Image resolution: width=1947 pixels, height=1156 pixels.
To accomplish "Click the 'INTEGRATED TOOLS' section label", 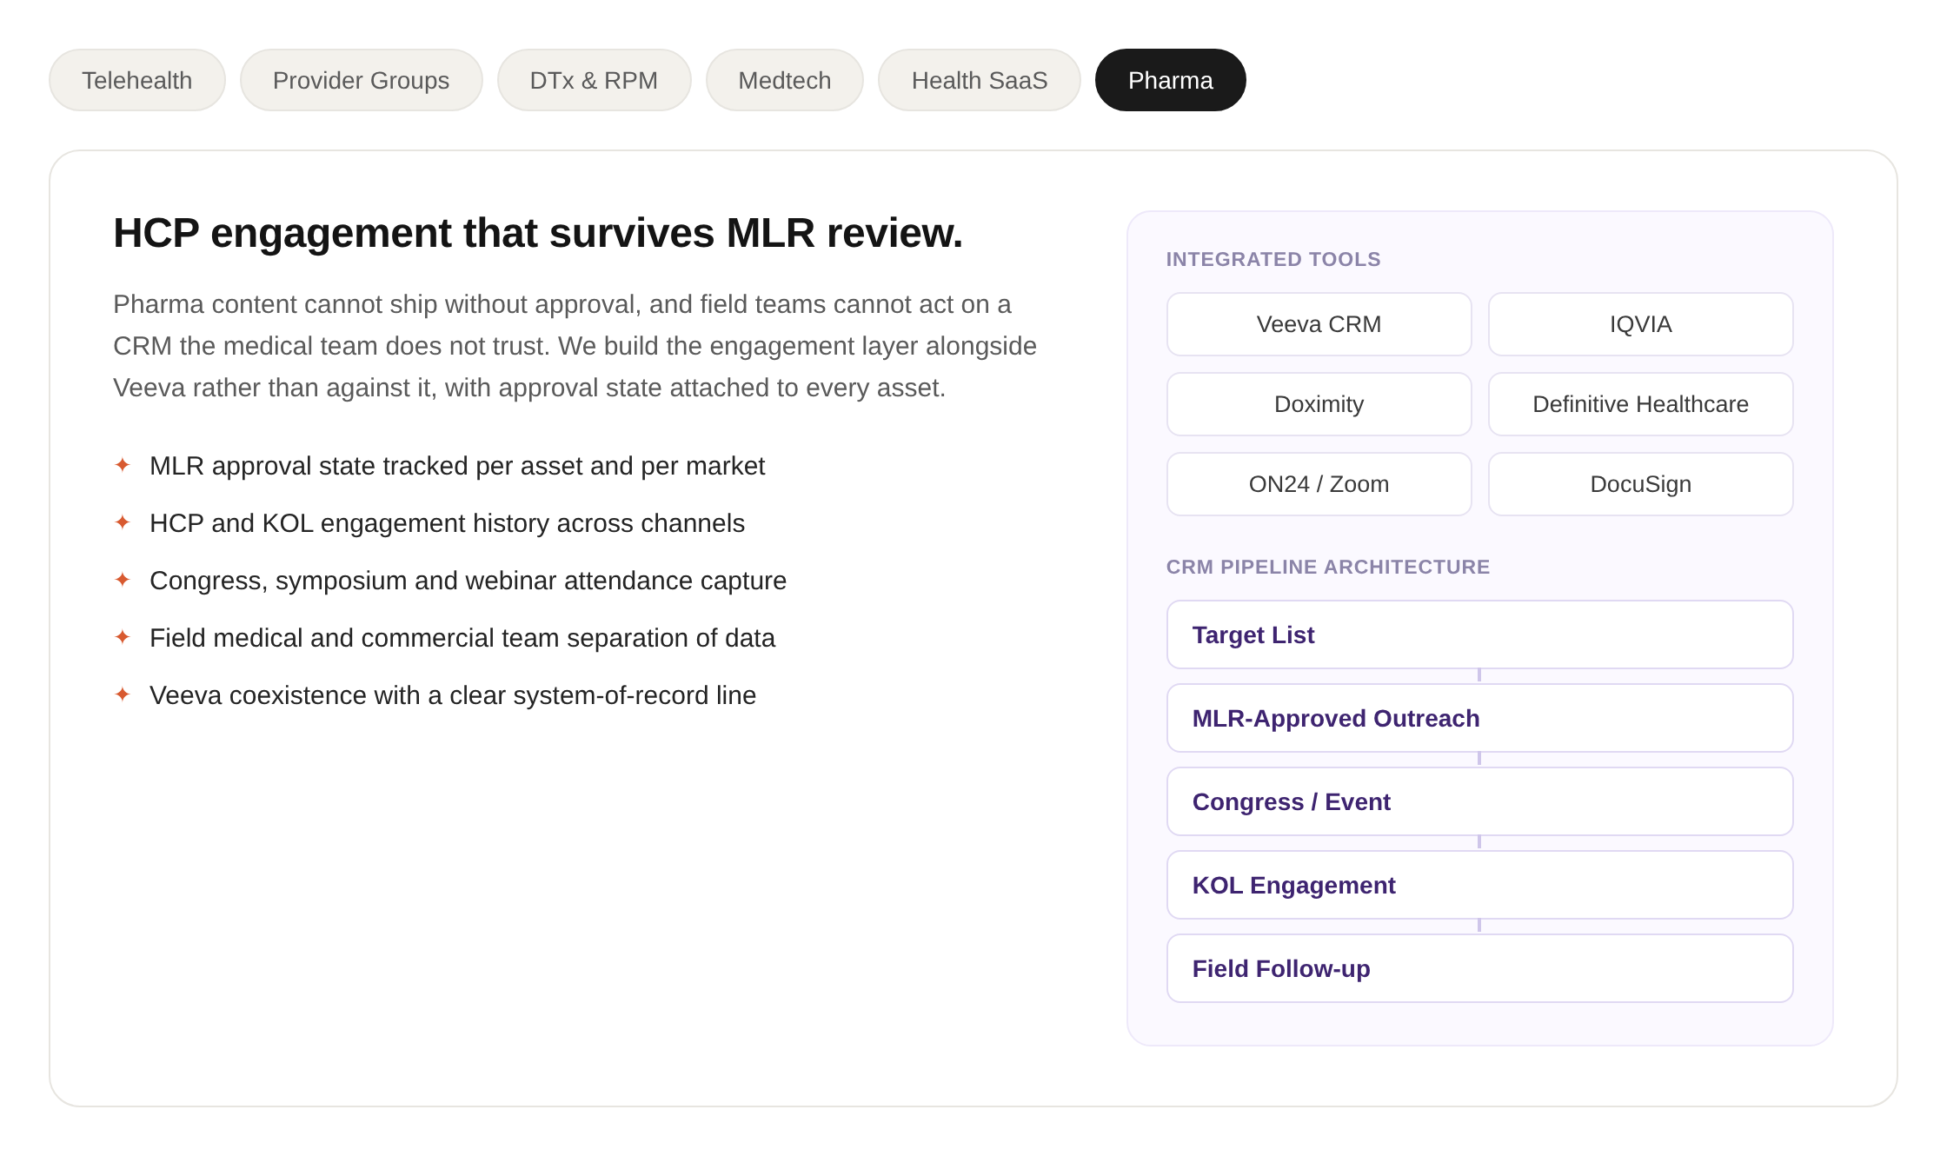I will pyautogui.click(x=1273, y=259).
